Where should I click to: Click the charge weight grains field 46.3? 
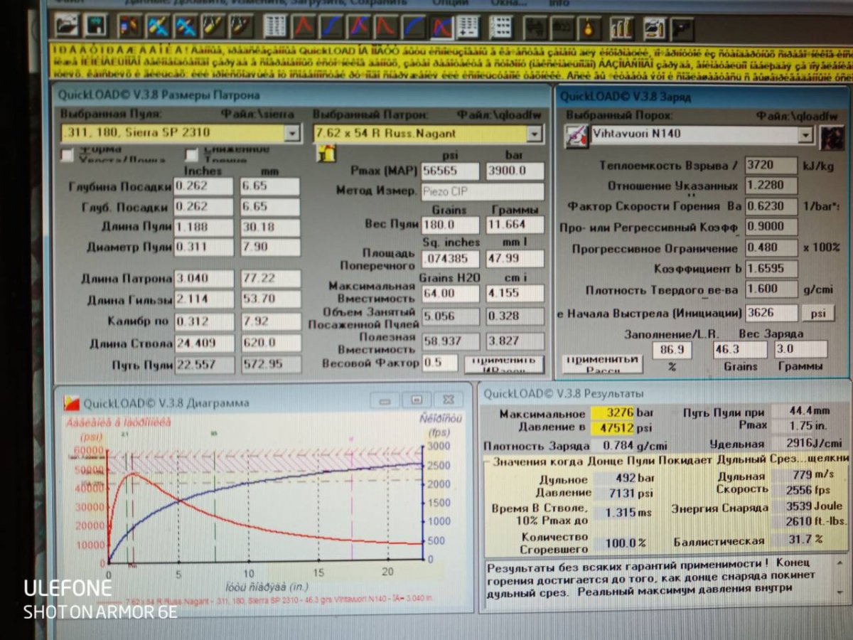coord(740,350)
